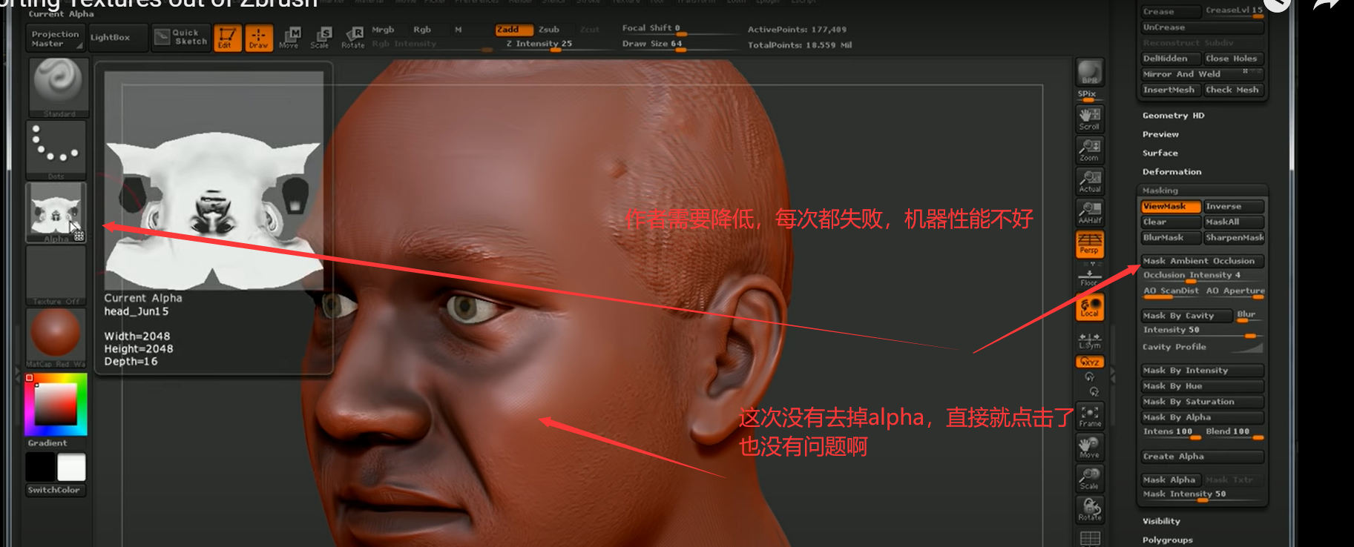Expand the Visibility section

pyautogui.click(x=1161, y=521)
